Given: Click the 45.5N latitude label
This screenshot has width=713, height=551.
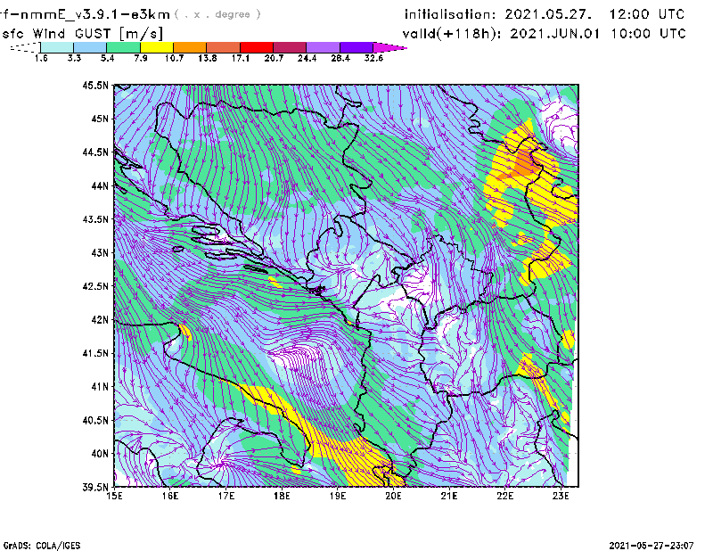Looking at the screenshot, I should coord(95,85).
